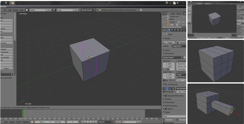Click the red record auto-keyframe button
Screen dimensions: 244x124
click(117, 122)
